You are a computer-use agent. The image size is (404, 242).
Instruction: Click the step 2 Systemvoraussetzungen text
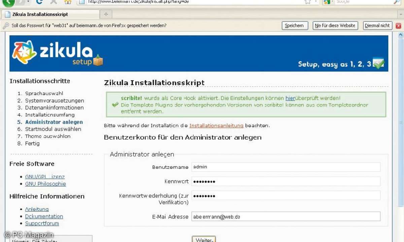tap(55, 100)
